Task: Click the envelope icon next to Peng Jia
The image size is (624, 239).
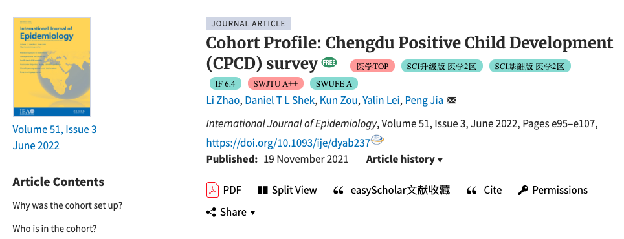Action: click(452, 100)
